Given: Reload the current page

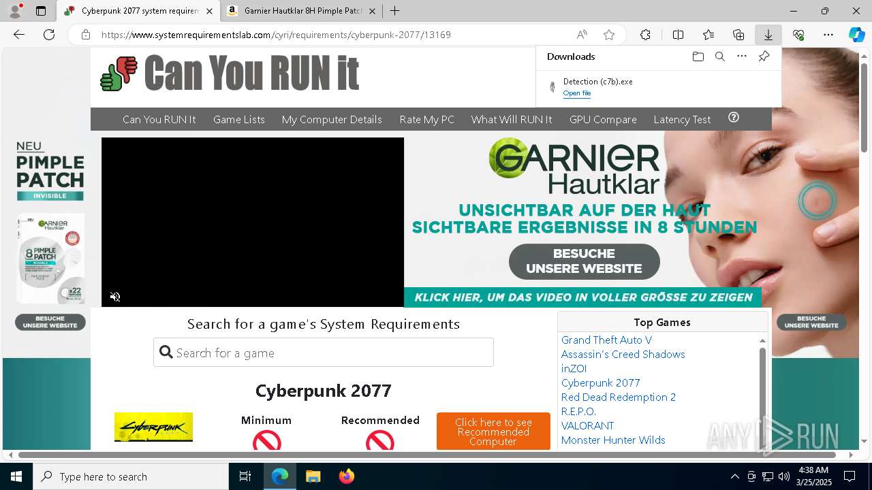Looking at the screenshot, I should coord(49,35).
